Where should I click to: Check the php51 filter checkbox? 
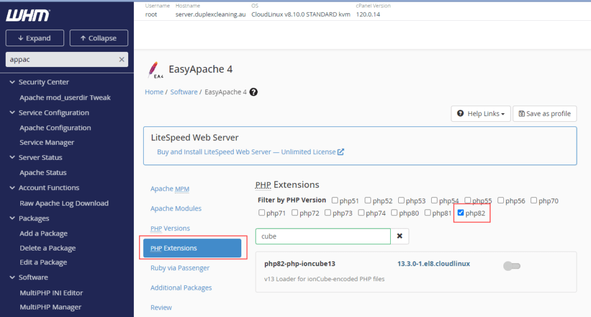(x=335, y=200)
